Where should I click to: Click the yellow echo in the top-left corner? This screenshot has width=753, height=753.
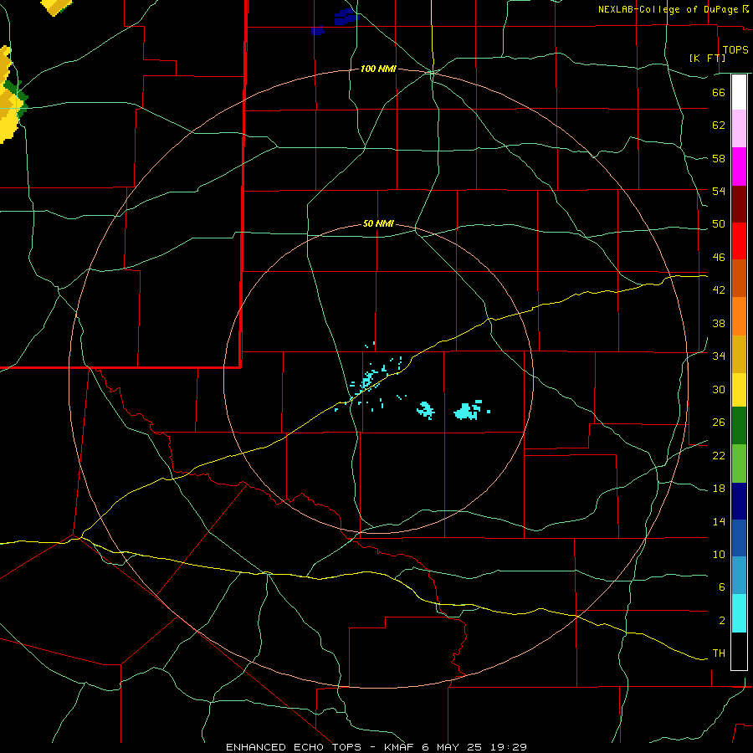(56, 6)
